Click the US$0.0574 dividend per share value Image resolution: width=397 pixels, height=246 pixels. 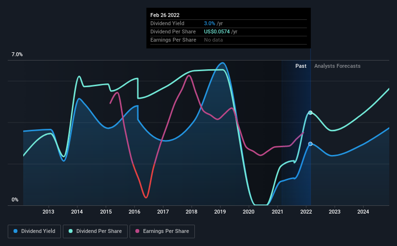(x=217, y=31)
